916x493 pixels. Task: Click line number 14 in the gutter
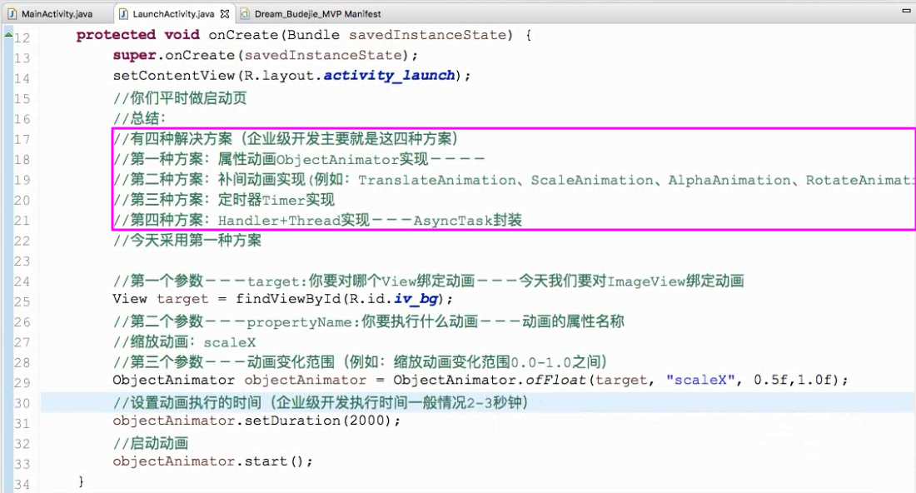(22, 79)
